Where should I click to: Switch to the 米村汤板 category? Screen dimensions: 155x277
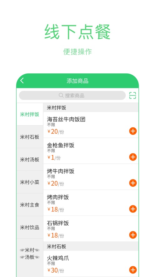pyautogui.click(x=30, y=160)
